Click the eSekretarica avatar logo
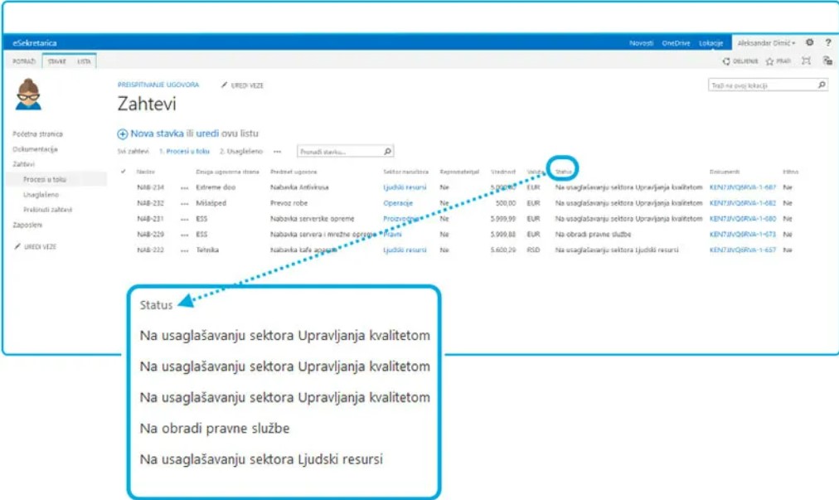Screen dimensions: 839x500 click(x=28, y=95)
